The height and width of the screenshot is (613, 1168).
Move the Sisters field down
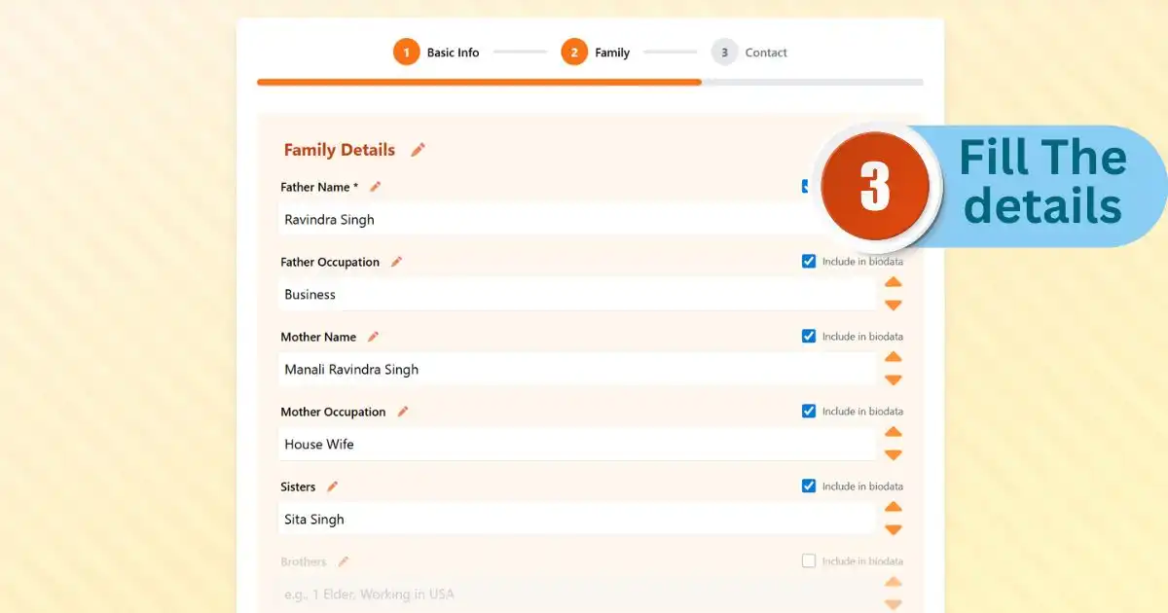tap(894, 529)
